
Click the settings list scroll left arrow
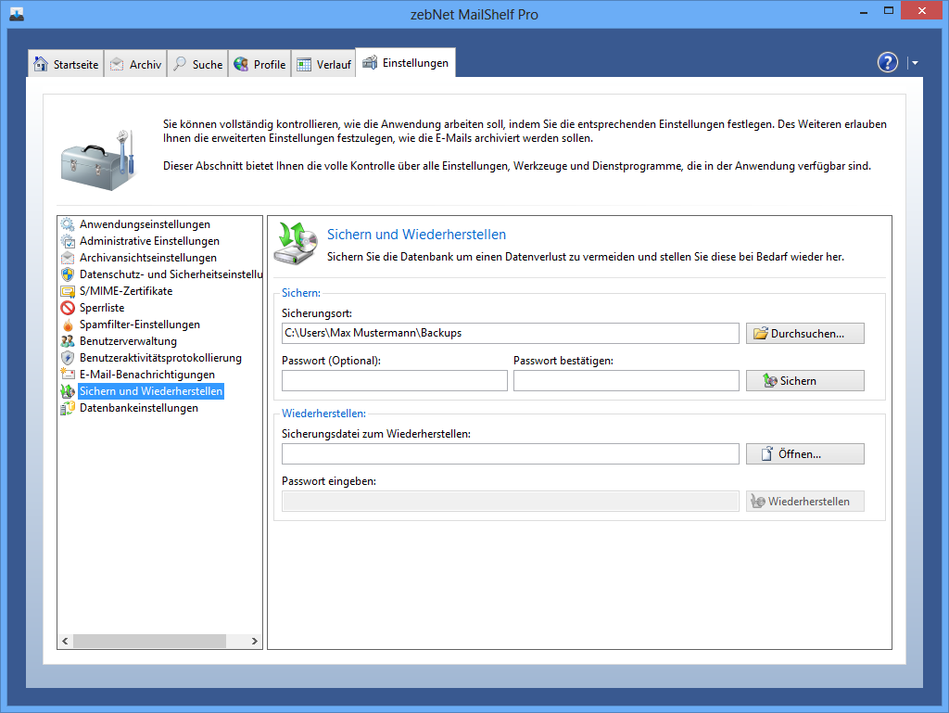[66, 641]
